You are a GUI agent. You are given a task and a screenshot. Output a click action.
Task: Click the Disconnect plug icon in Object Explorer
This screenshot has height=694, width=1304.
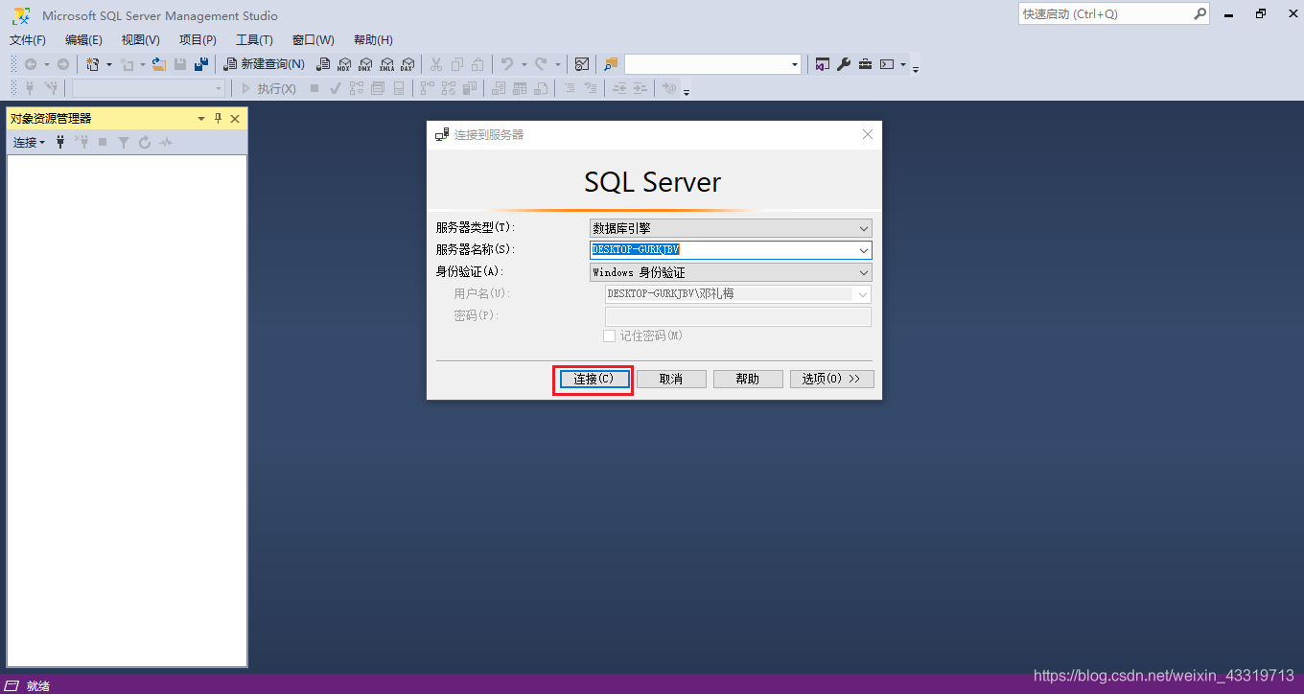(81, 142)
